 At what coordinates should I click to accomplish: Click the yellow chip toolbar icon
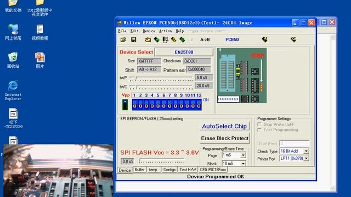174,40
